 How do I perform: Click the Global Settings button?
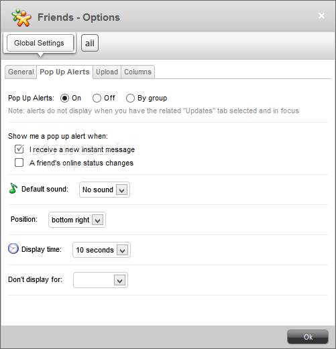pyautogui.click(x=40, y=43)
